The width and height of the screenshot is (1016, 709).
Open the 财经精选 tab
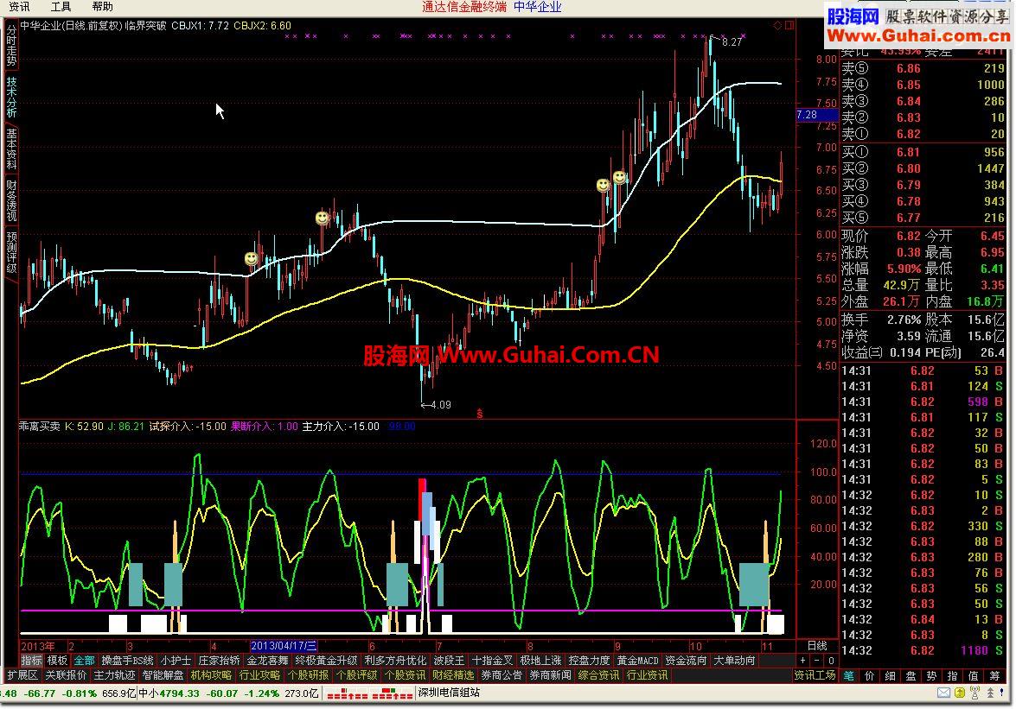[x=454, y=675]
